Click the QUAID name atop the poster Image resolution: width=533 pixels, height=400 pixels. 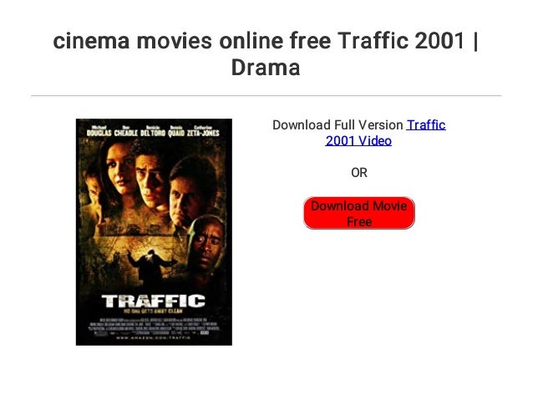click(176, 131)
